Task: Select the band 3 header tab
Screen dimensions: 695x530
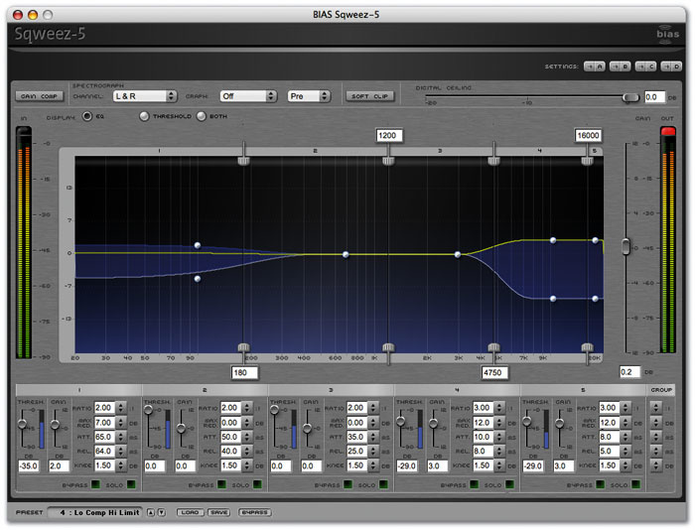Action: tap(331, 390)
